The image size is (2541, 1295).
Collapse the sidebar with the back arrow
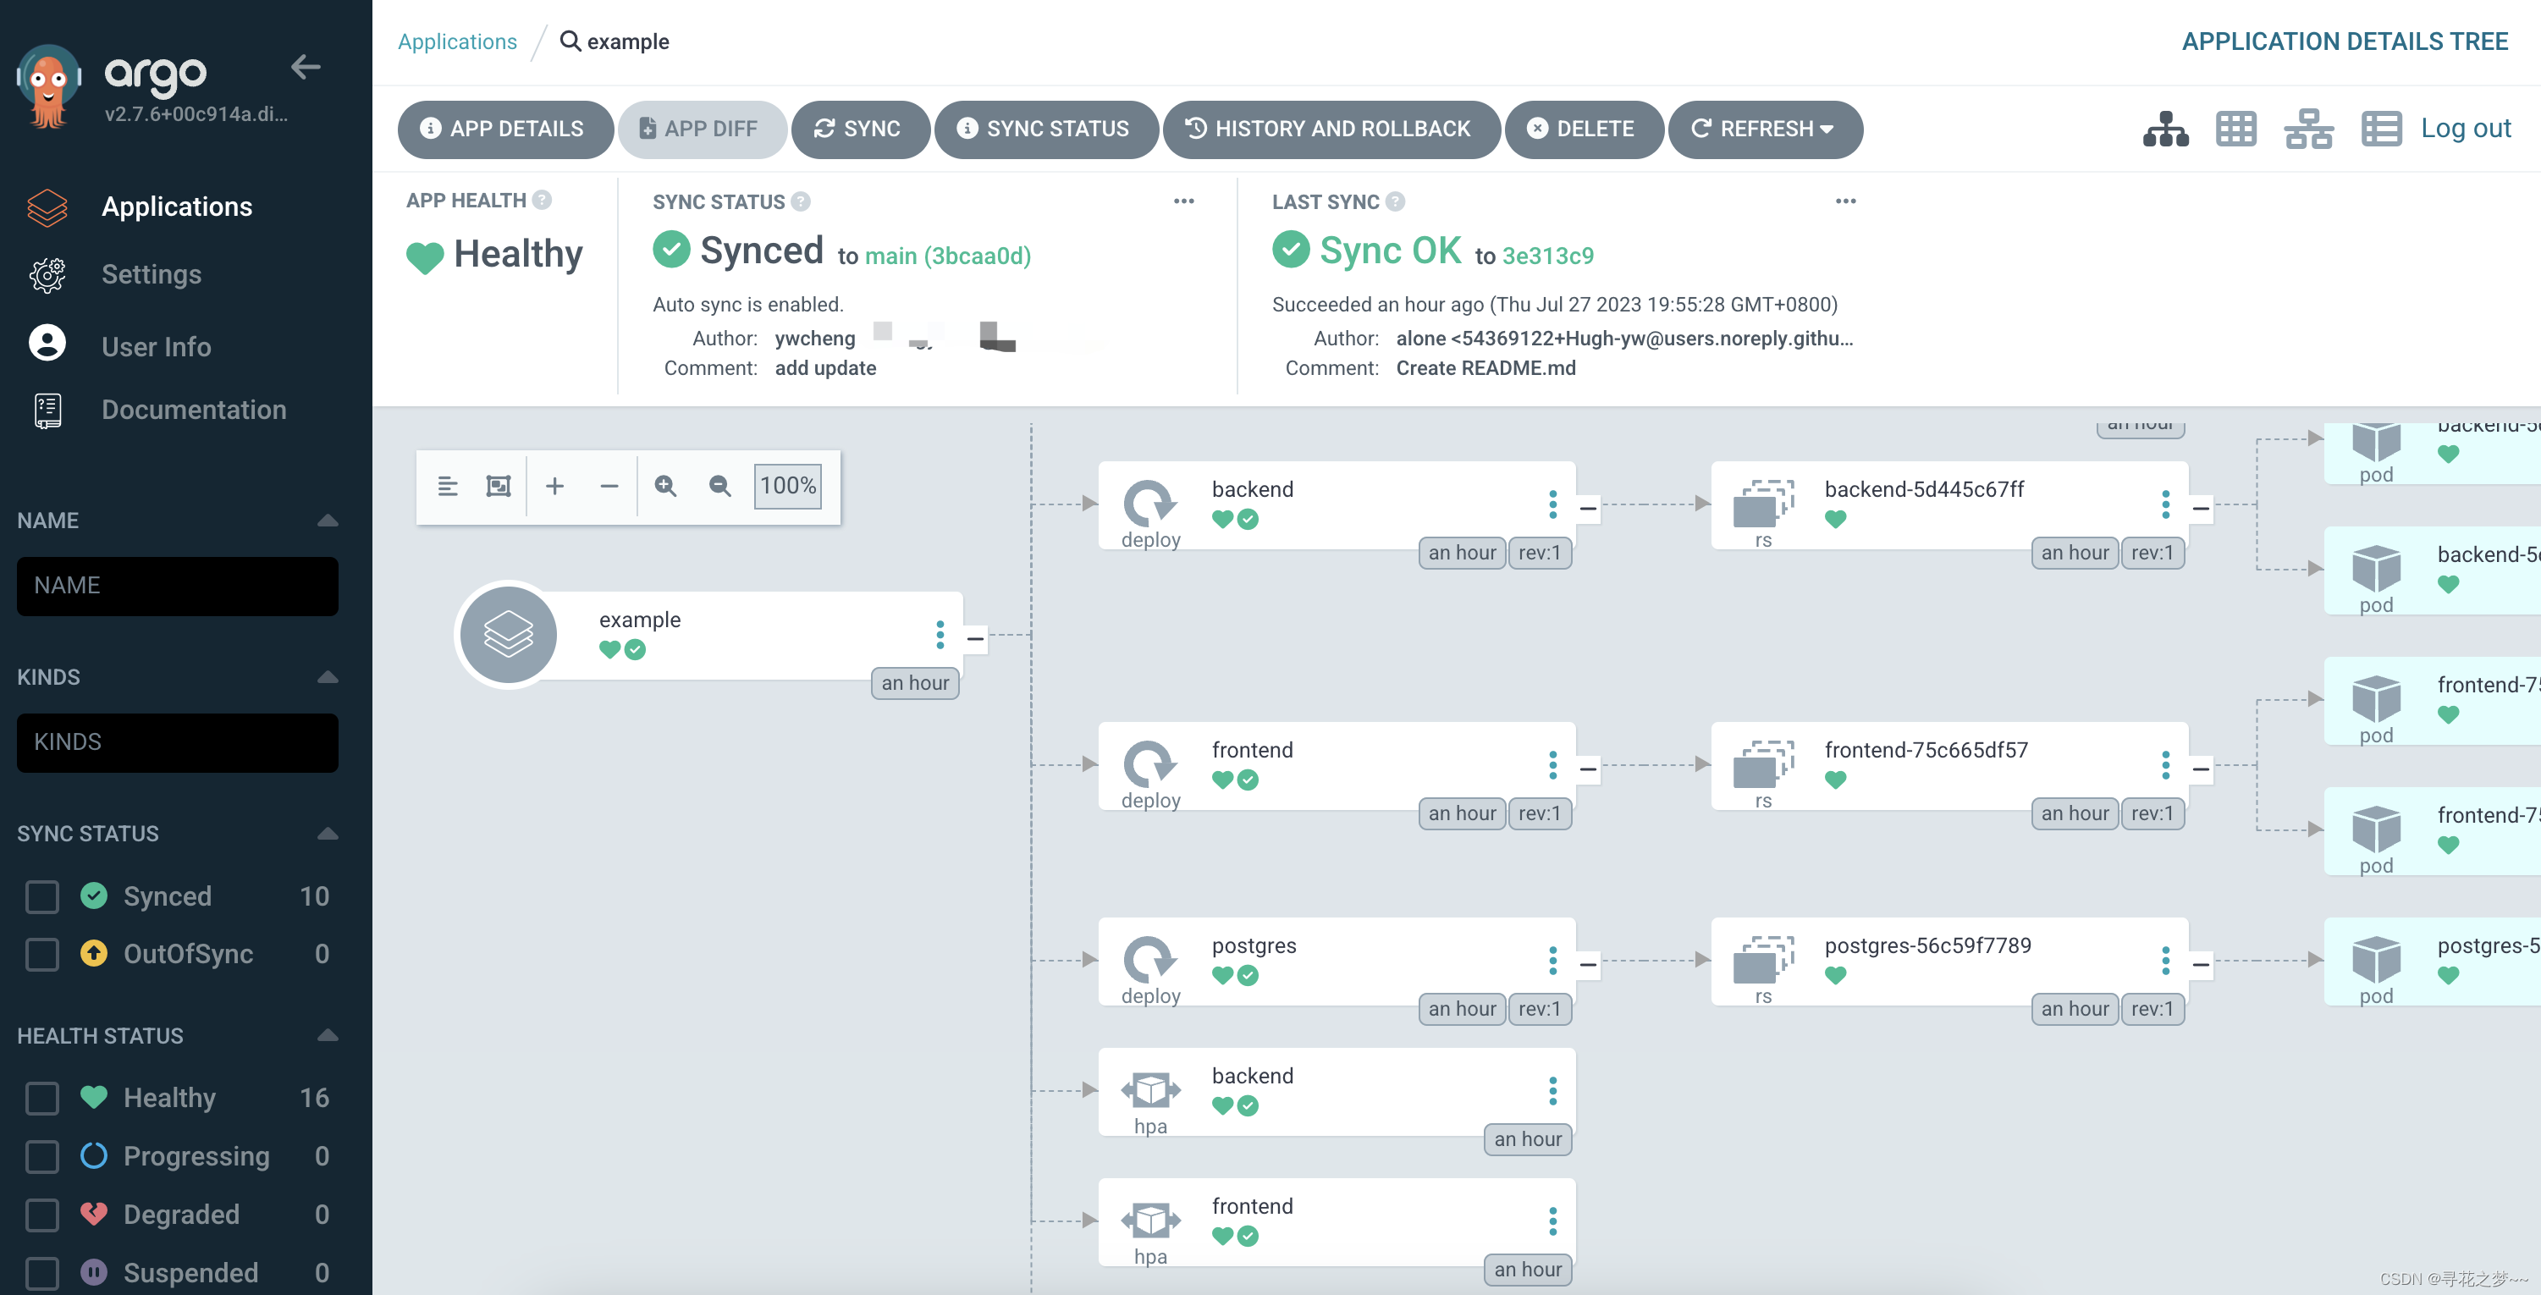(x=306, y=67)
